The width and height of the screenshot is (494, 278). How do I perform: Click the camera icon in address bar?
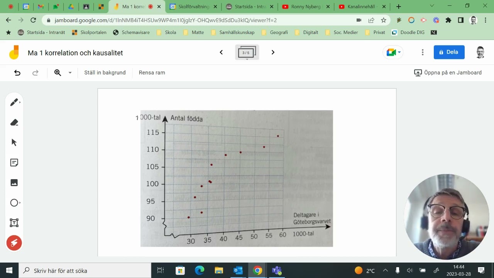pyautogui.click(x=359, y=20)
